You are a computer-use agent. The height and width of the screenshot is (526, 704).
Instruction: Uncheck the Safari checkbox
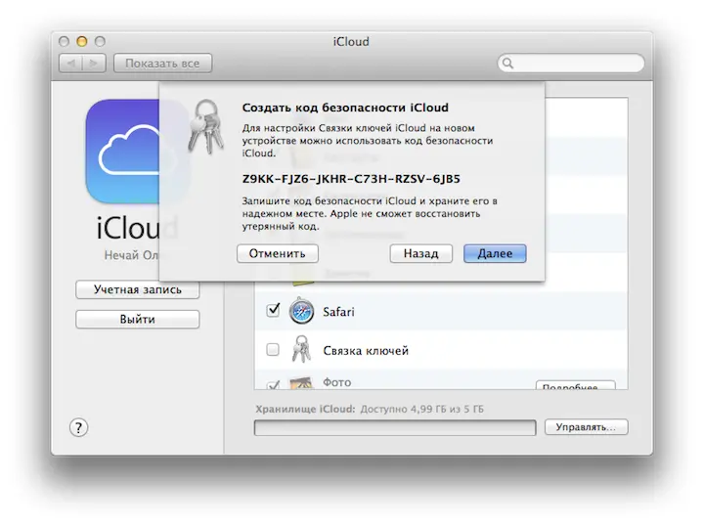click(273, 310)
